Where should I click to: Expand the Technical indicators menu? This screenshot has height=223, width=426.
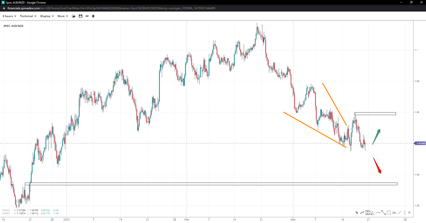tap(28, 16)
